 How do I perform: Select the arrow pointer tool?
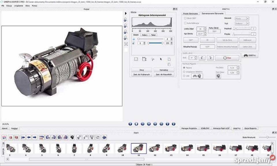(161, 59)
